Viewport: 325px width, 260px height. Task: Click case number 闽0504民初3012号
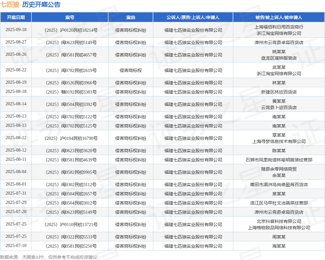point(71,203)
